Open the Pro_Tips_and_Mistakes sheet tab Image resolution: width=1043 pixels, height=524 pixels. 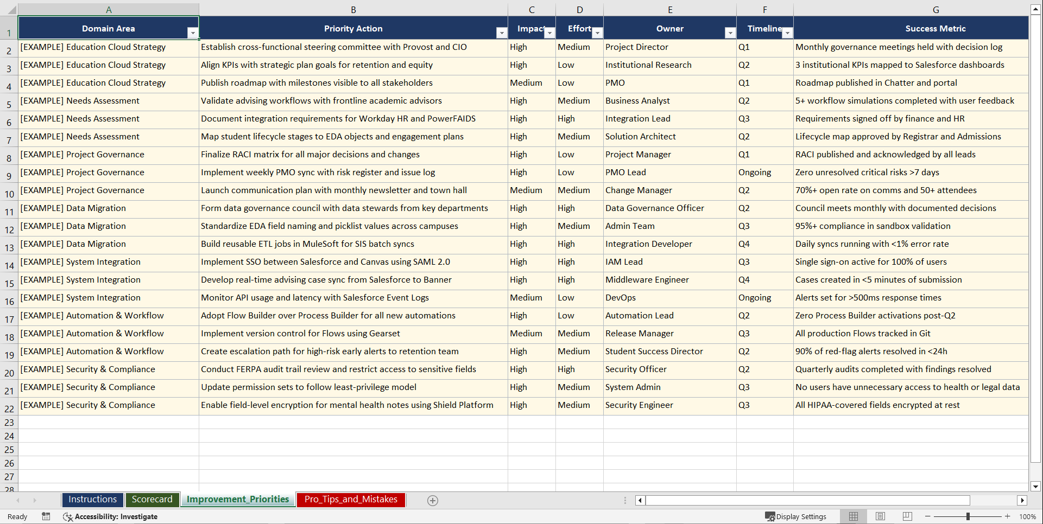(x=350, y=500)
